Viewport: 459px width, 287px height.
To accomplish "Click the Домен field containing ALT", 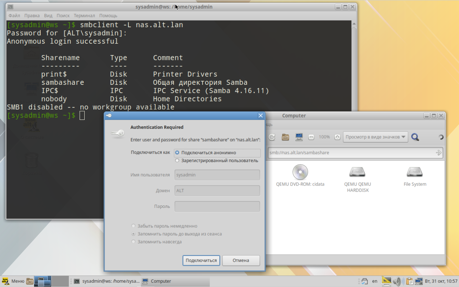I will click(x=217, y=191).
